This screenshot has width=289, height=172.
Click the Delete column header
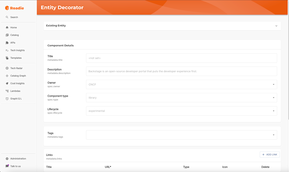coord(265,167)
